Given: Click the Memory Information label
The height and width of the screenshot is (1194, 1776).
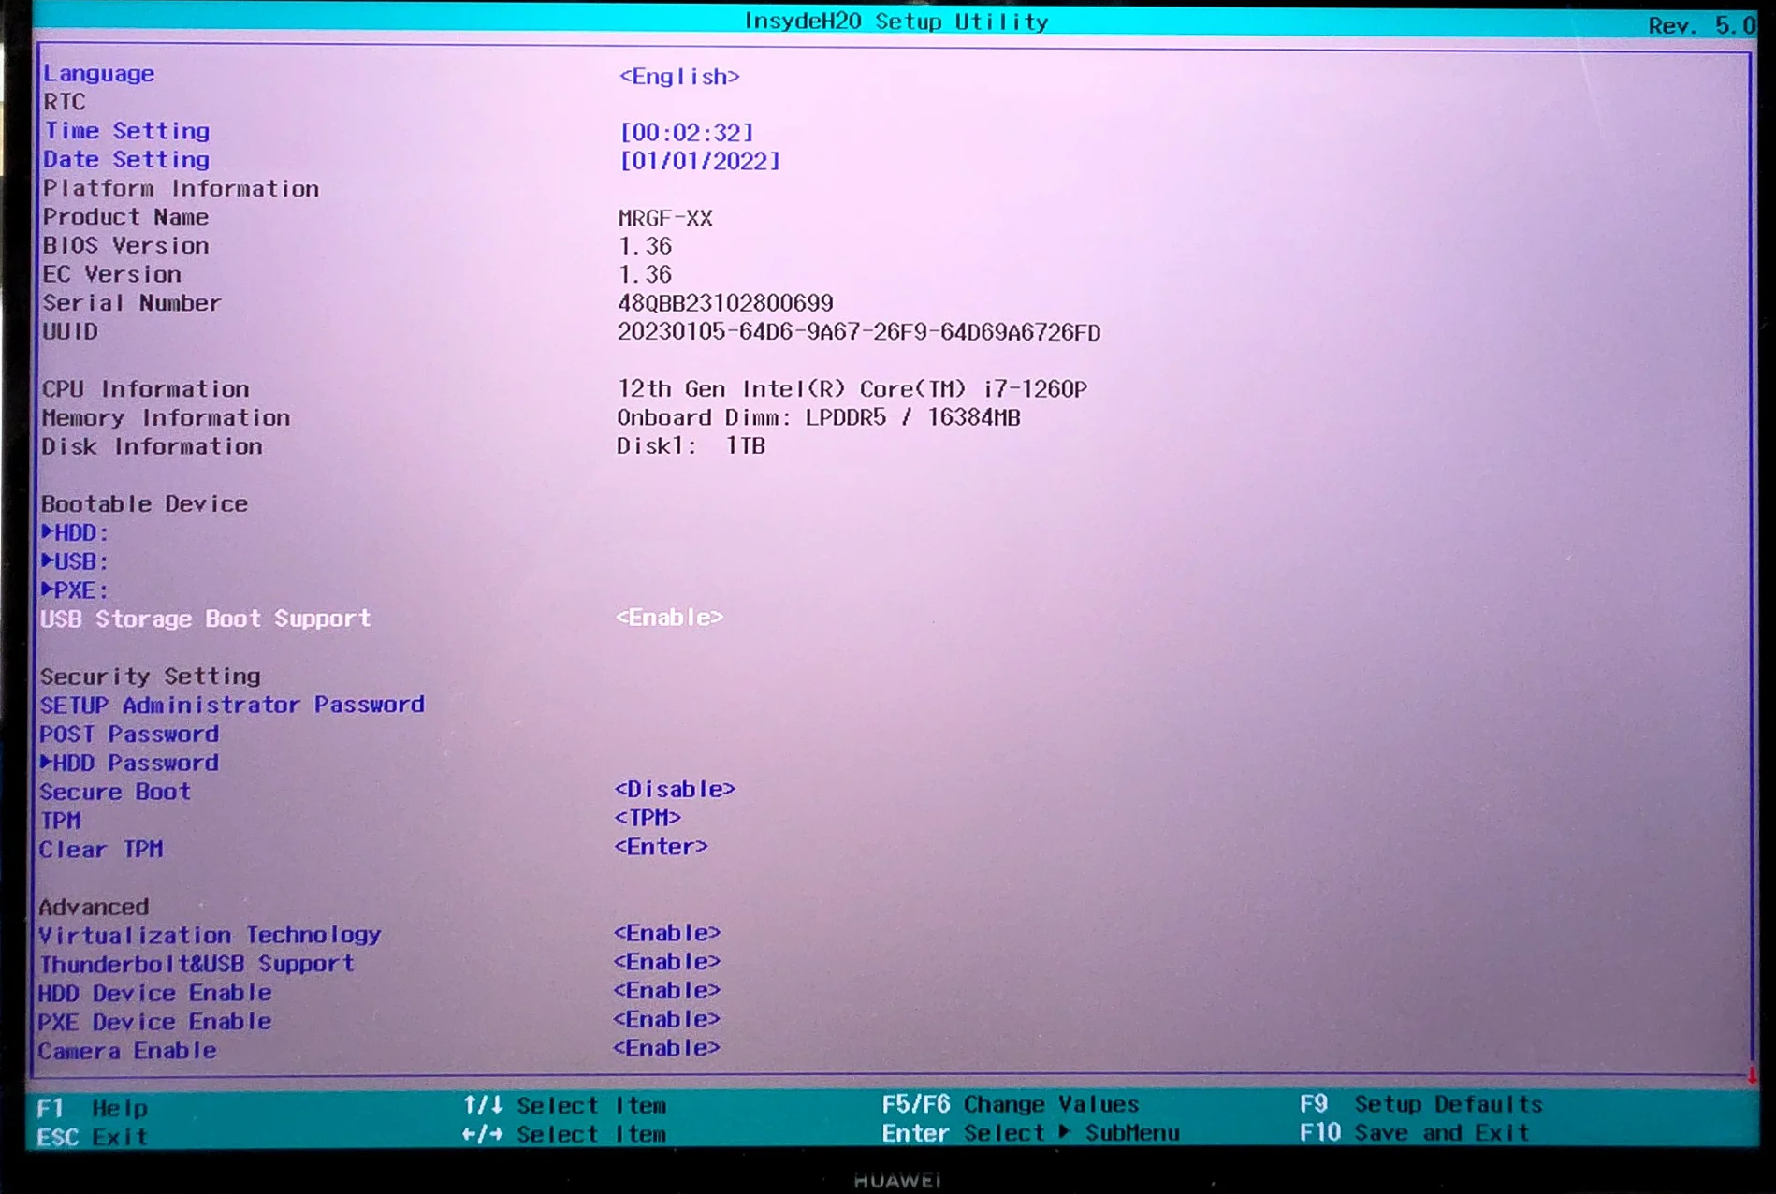Looking at the screenshot, I should point(166,417).
